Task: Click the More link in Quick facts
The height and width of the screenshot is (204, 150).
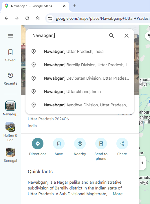Action: [x=118, y=194]
